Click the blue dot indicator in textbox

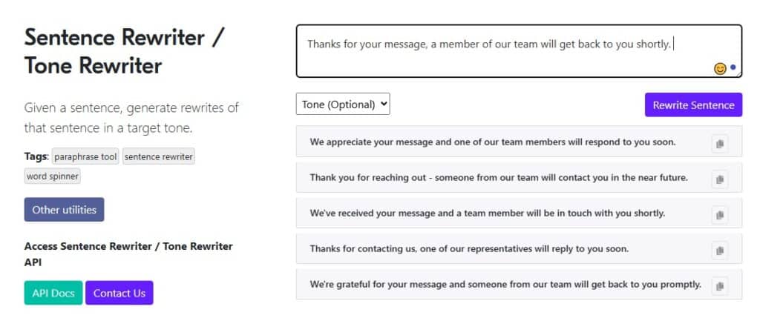733,67
